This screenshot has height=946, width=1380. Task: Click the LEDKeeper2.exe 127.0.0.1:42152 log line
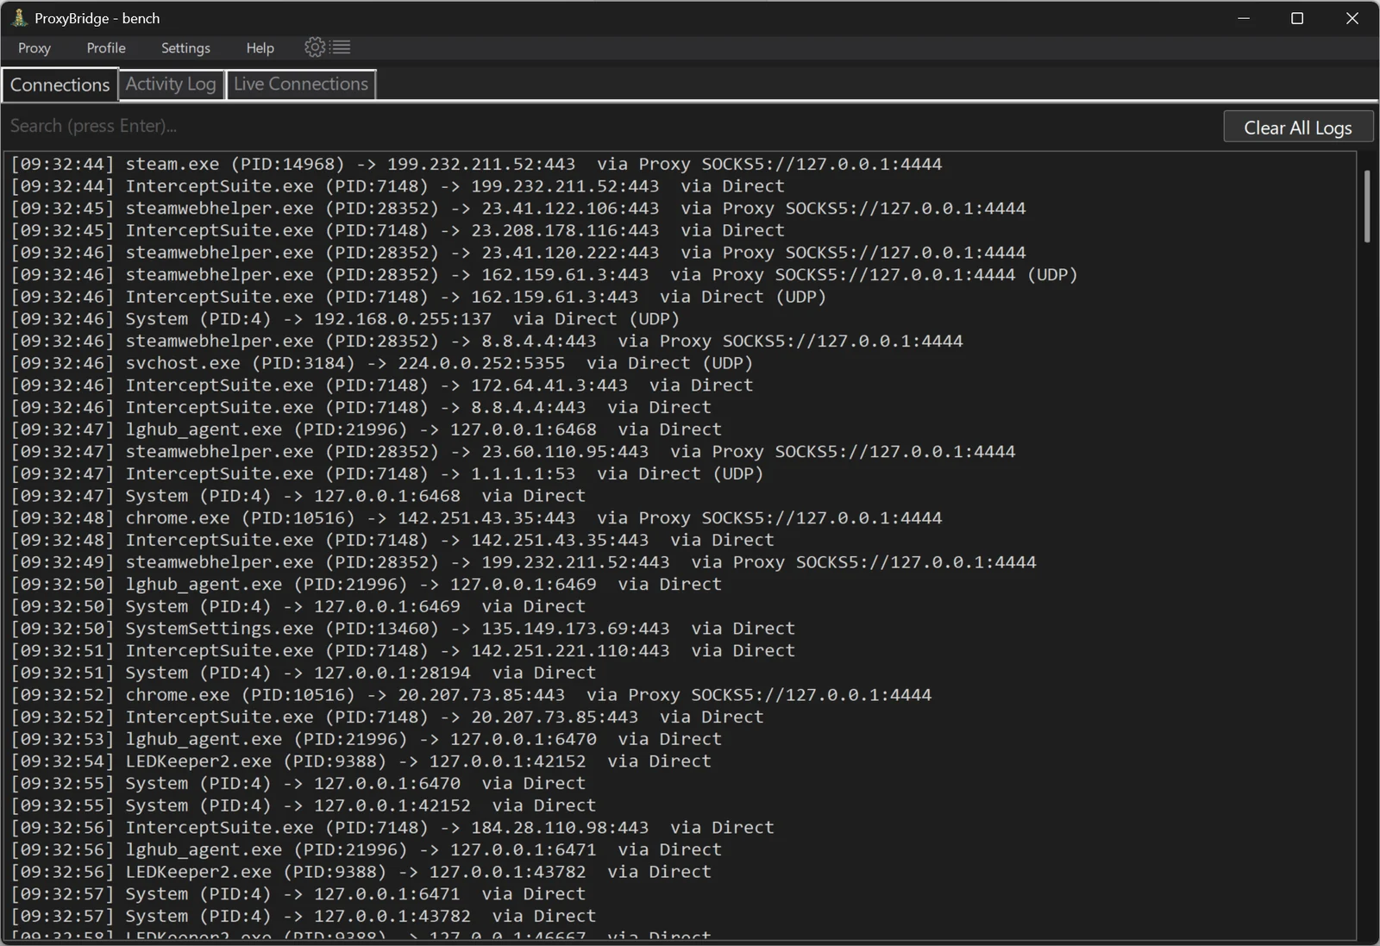[x=361, y=761]
